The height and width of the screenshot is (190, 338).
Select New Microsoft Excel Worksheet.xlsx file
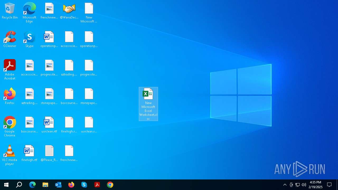click(148, 104)
